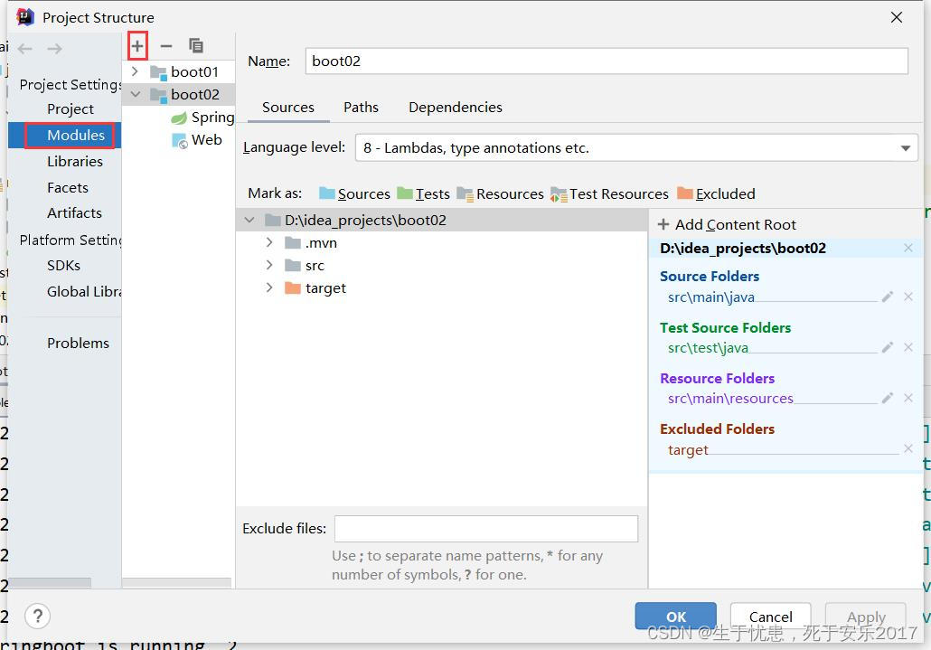Click the add module plus icon
Image resolution: width=931 pixels, height=650 pixels.
click(x=136, y=45)
